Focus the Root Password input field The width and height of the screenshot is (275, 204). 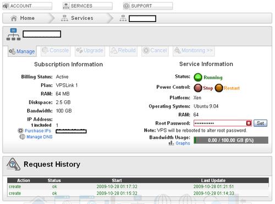pyautogui.click(x=220, y=123)
